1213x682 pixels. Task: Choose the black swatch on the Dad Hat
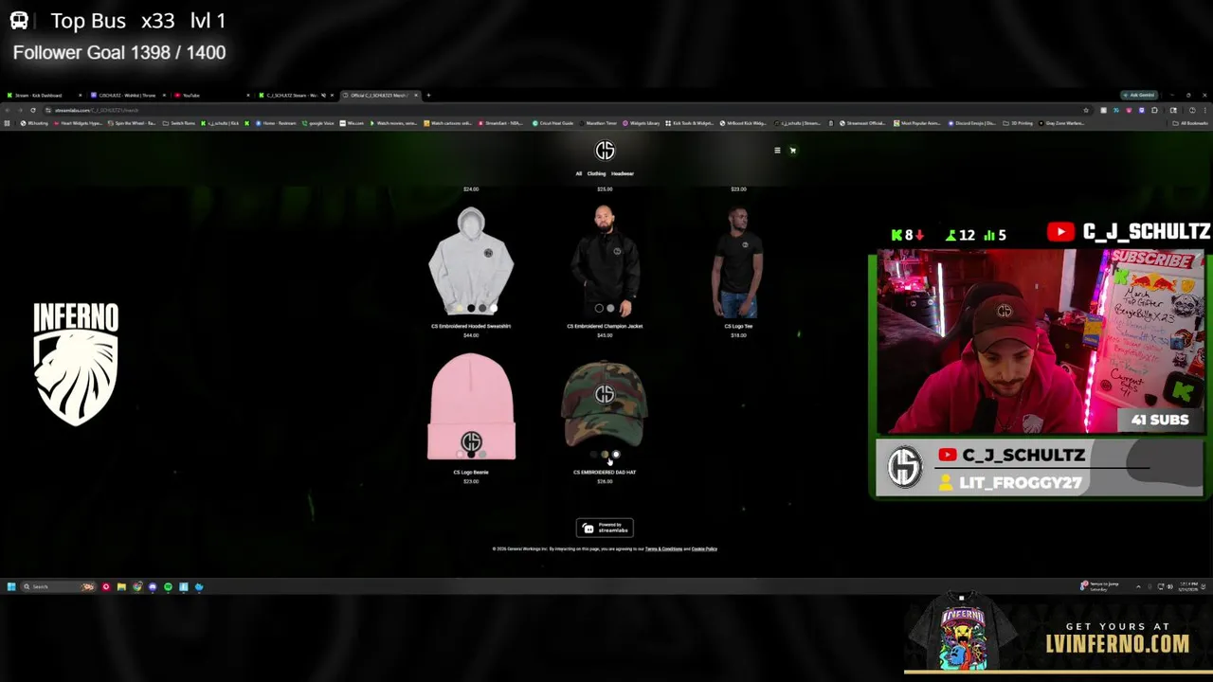click(x=593, y=455)
